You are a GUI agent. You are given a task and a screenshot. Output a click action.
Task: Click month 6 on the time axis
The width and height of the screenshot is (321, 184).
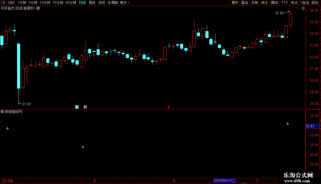pos(174,181)
